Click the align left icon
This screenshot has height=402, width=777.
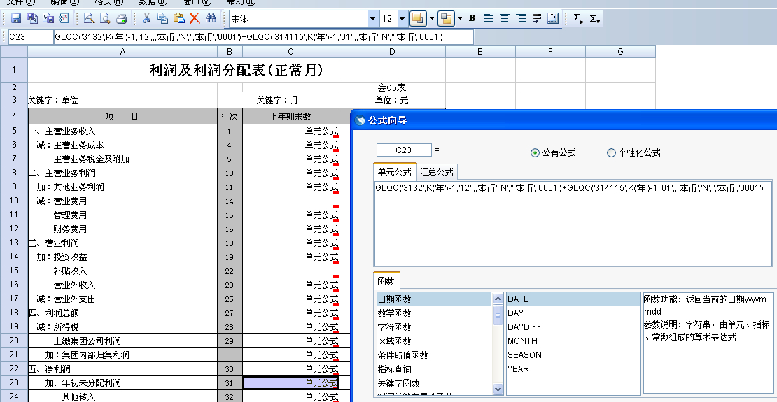coord(488,18)
